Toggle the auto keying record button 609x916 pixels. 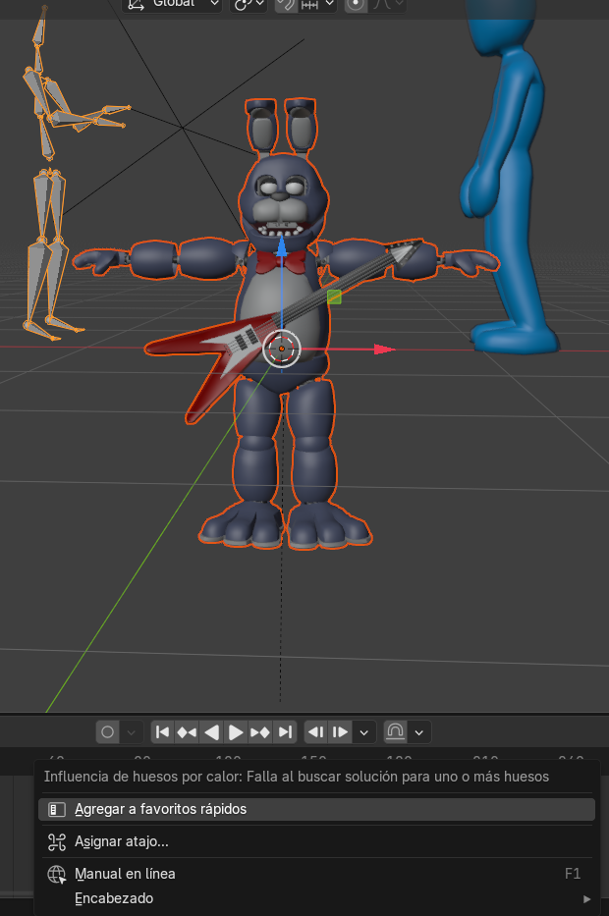coord(107,732)
